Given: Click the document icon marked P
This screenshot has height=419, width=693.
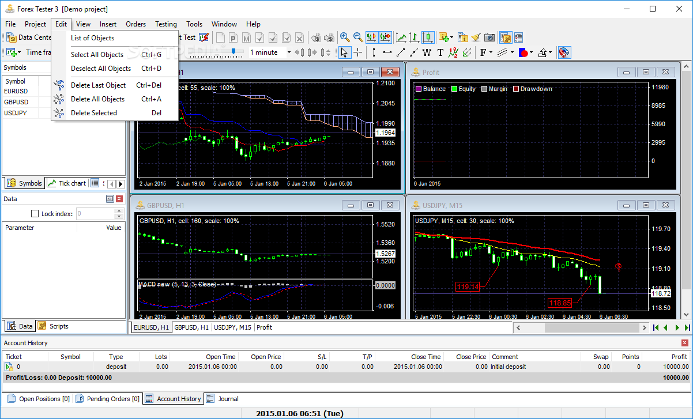Looking at the screenshot, I should tap(233, 37).
